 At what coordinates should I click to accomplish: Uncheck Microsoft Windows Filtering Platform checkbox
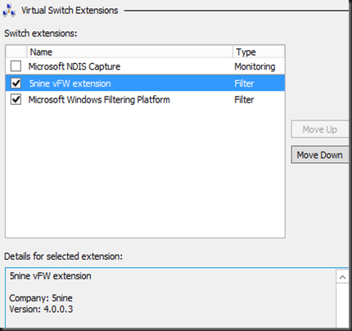tap(16, 99)
